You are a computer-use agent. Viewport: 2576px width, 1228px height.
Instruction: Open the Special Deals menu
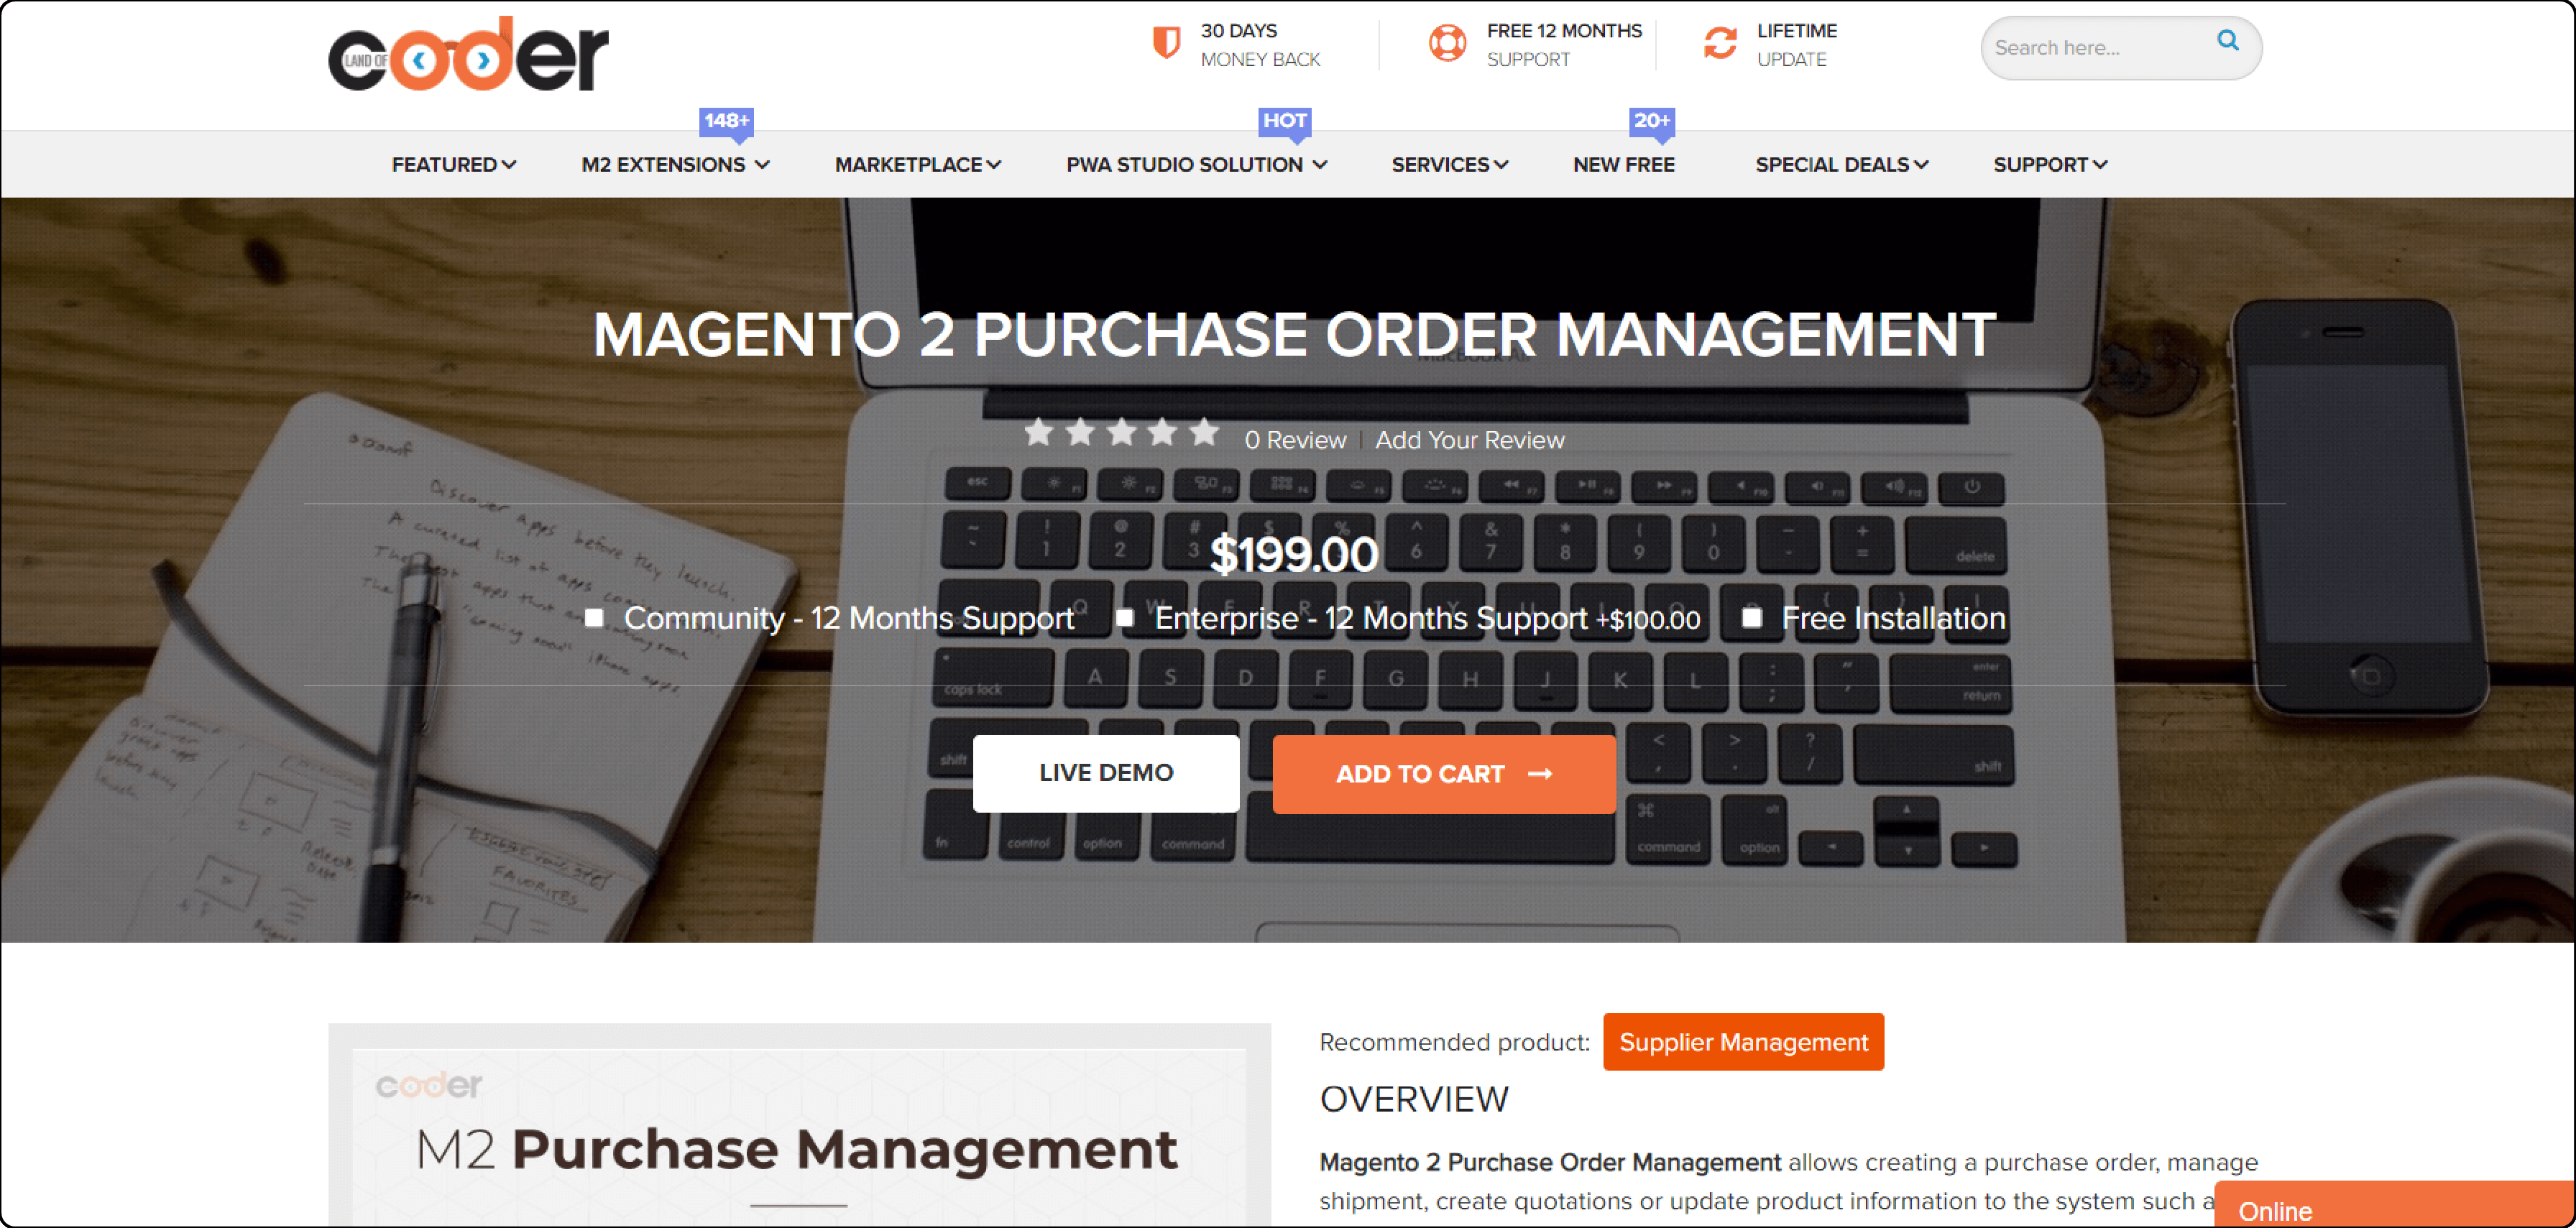point(1841,165)
